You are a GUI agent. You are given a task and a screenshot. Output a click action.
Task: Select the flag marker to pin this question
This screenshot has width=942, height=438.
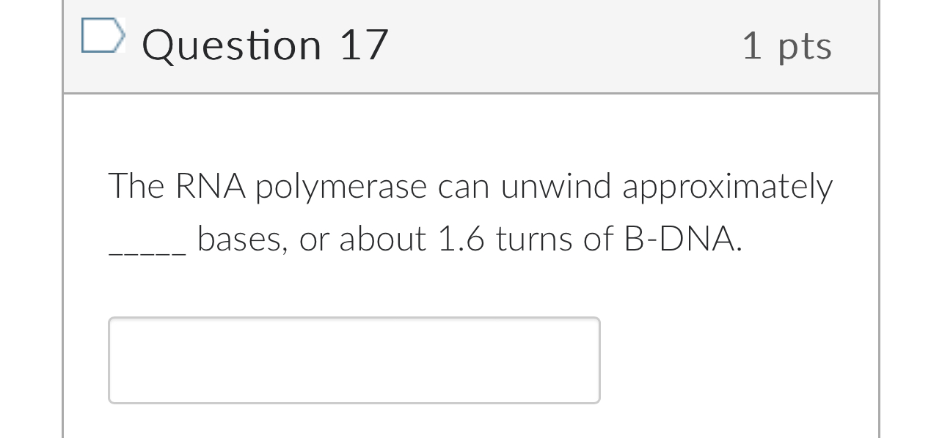point(103,34)
